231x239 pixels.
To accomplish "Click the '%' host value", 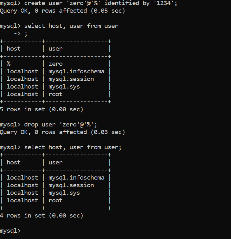I will click(x=9, y=64).
